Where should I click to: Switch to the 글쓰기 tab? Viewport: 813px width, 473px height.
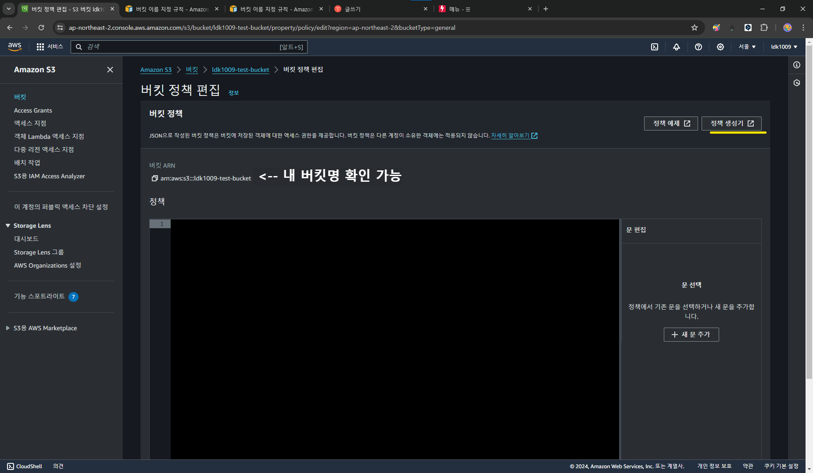[380, 9]
